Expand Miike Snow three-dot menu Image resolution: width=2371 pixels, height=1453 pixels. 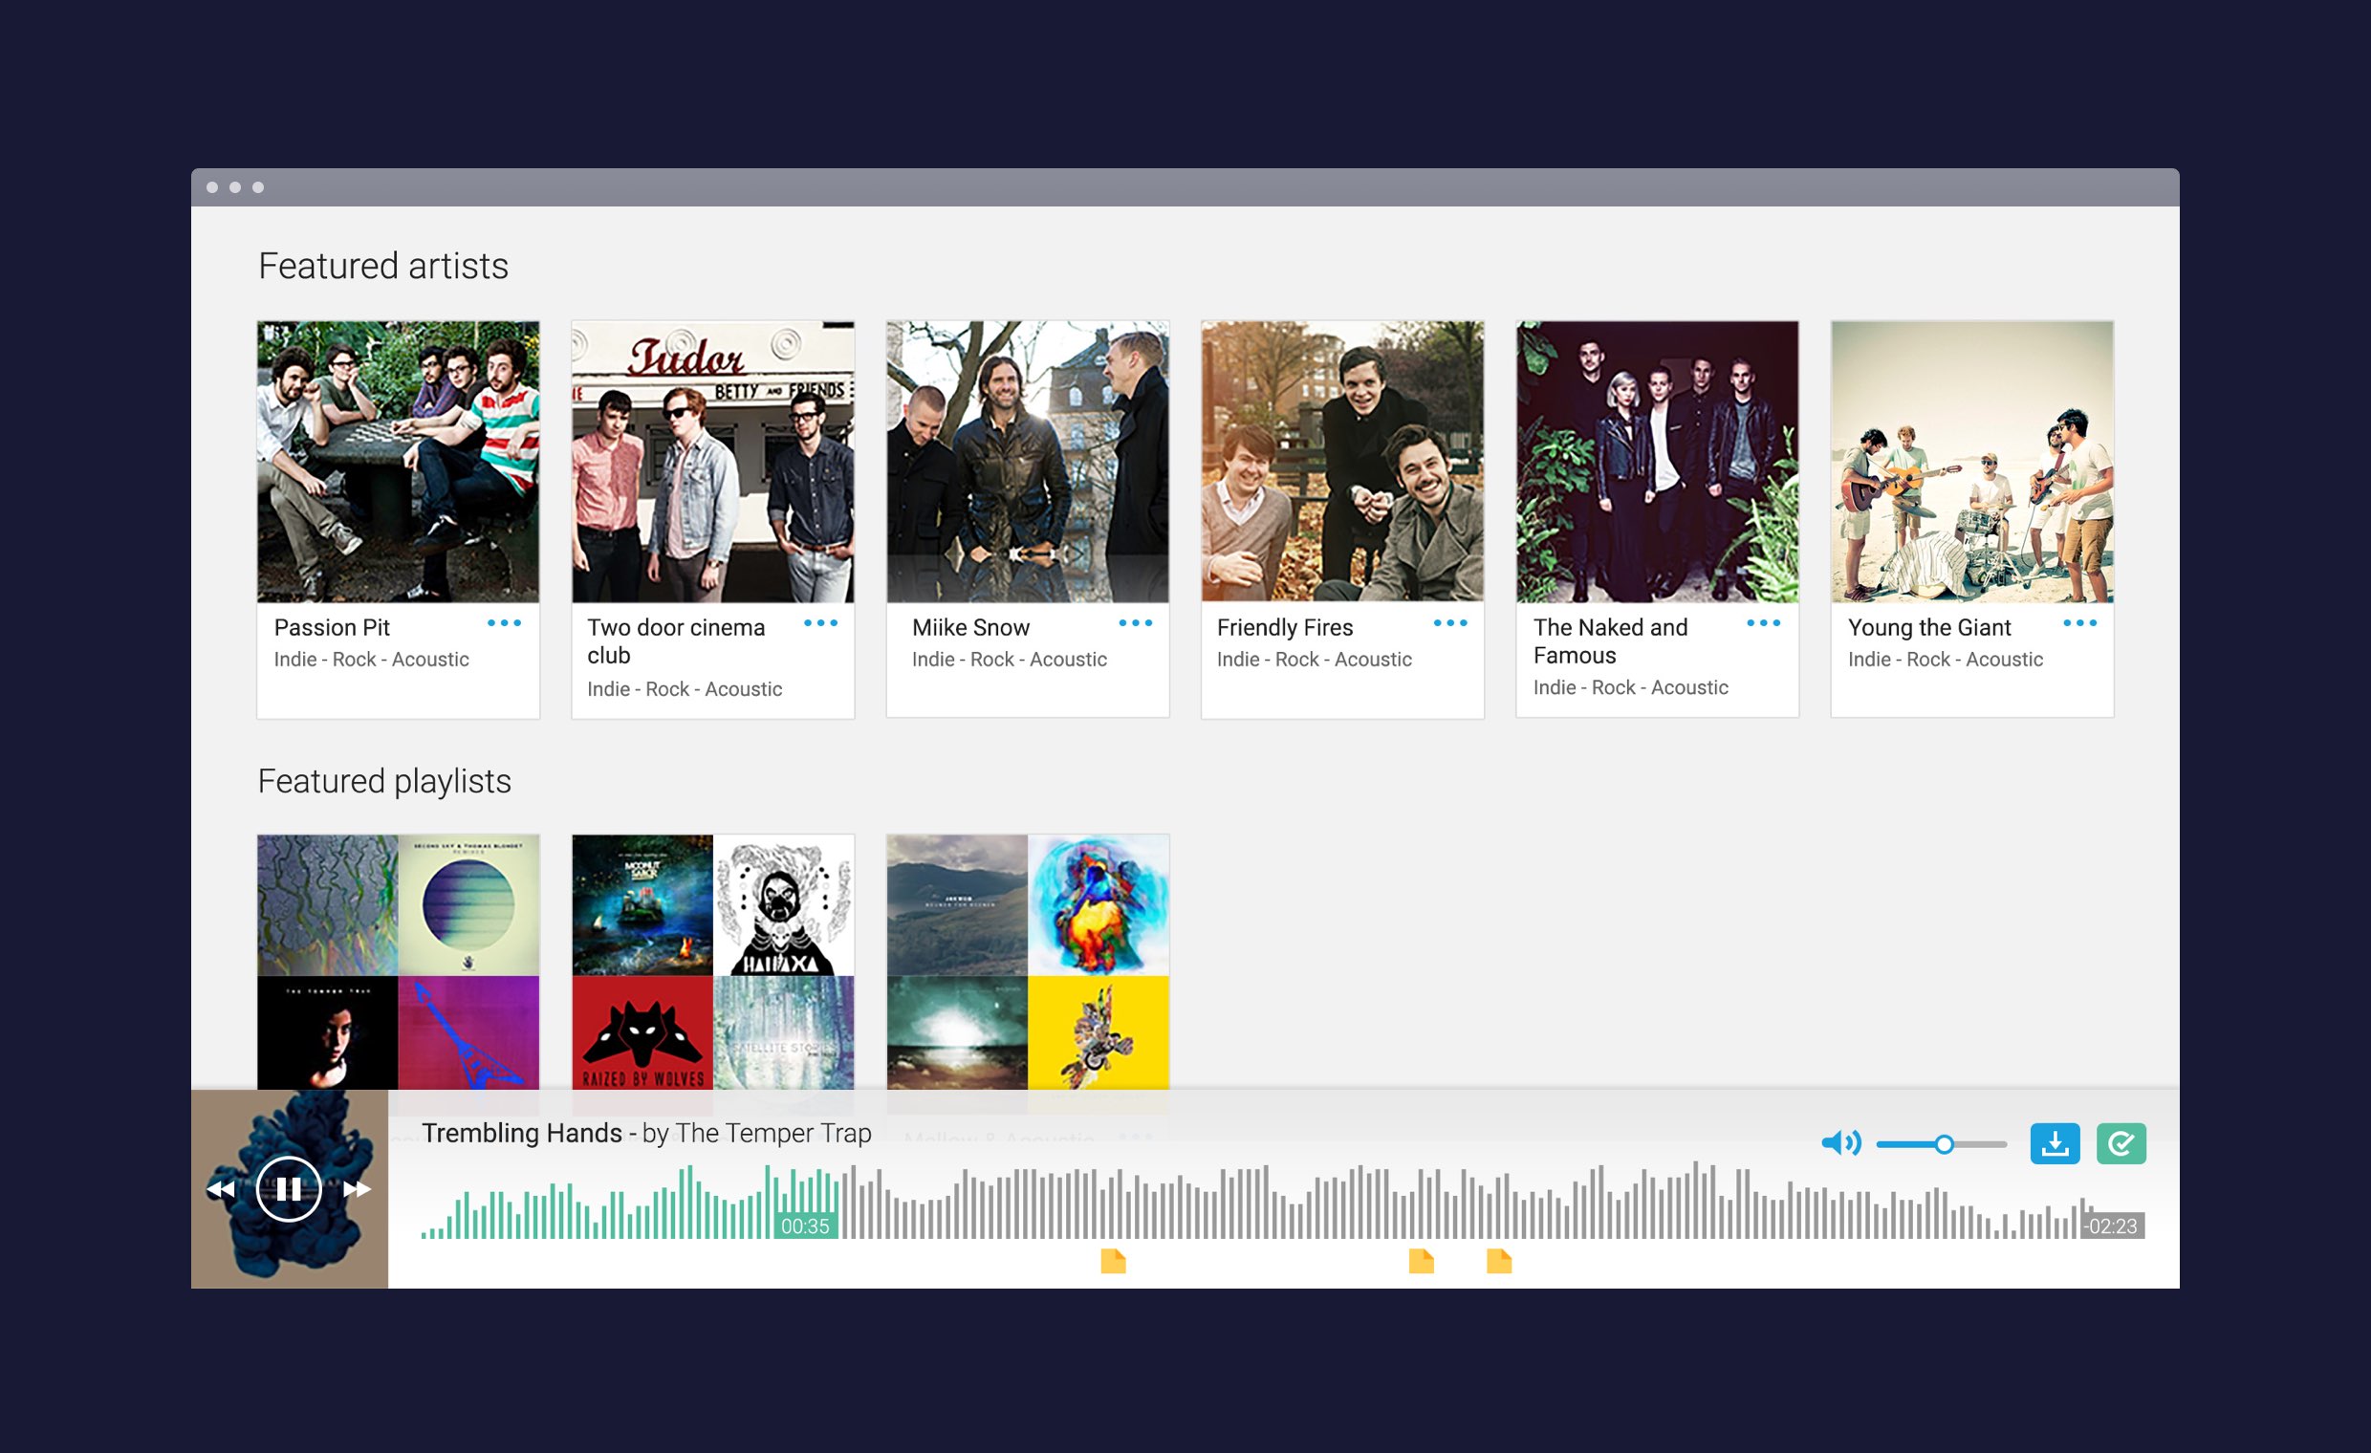[x=1136, y=623]
